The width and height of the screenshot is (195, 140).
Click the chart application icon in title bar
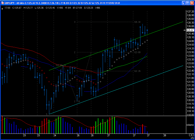tap(2, 3)
